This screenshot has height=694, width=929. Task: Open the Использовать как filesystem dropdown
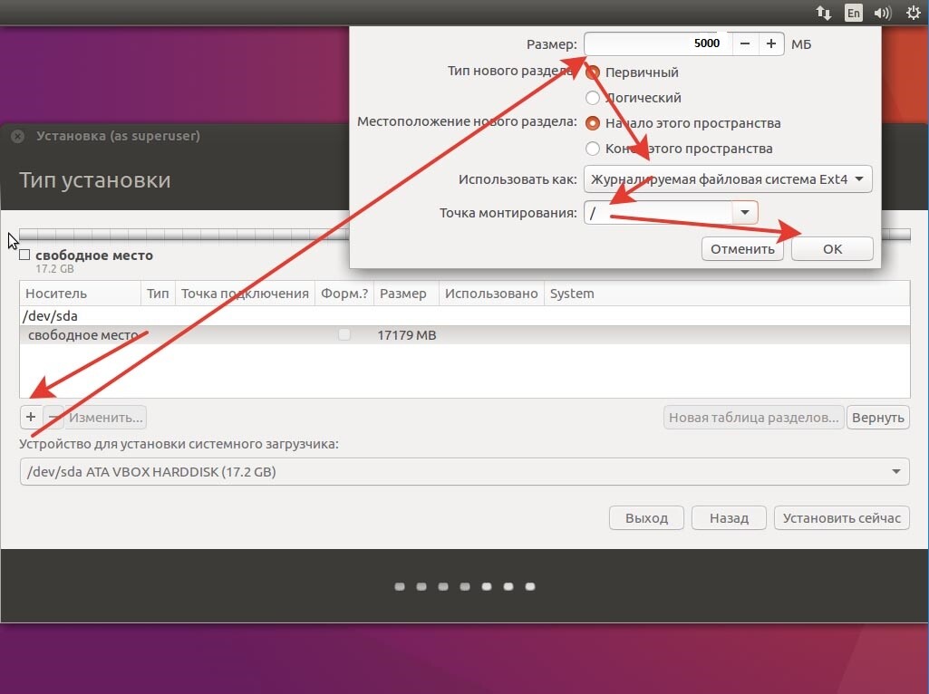coord(728,178)
